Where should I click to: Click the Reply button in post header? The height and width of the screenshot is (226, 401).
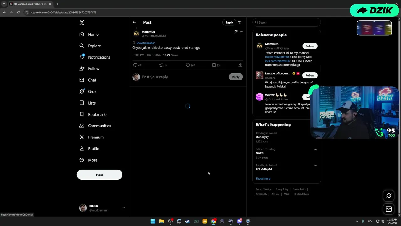[229, 22]
